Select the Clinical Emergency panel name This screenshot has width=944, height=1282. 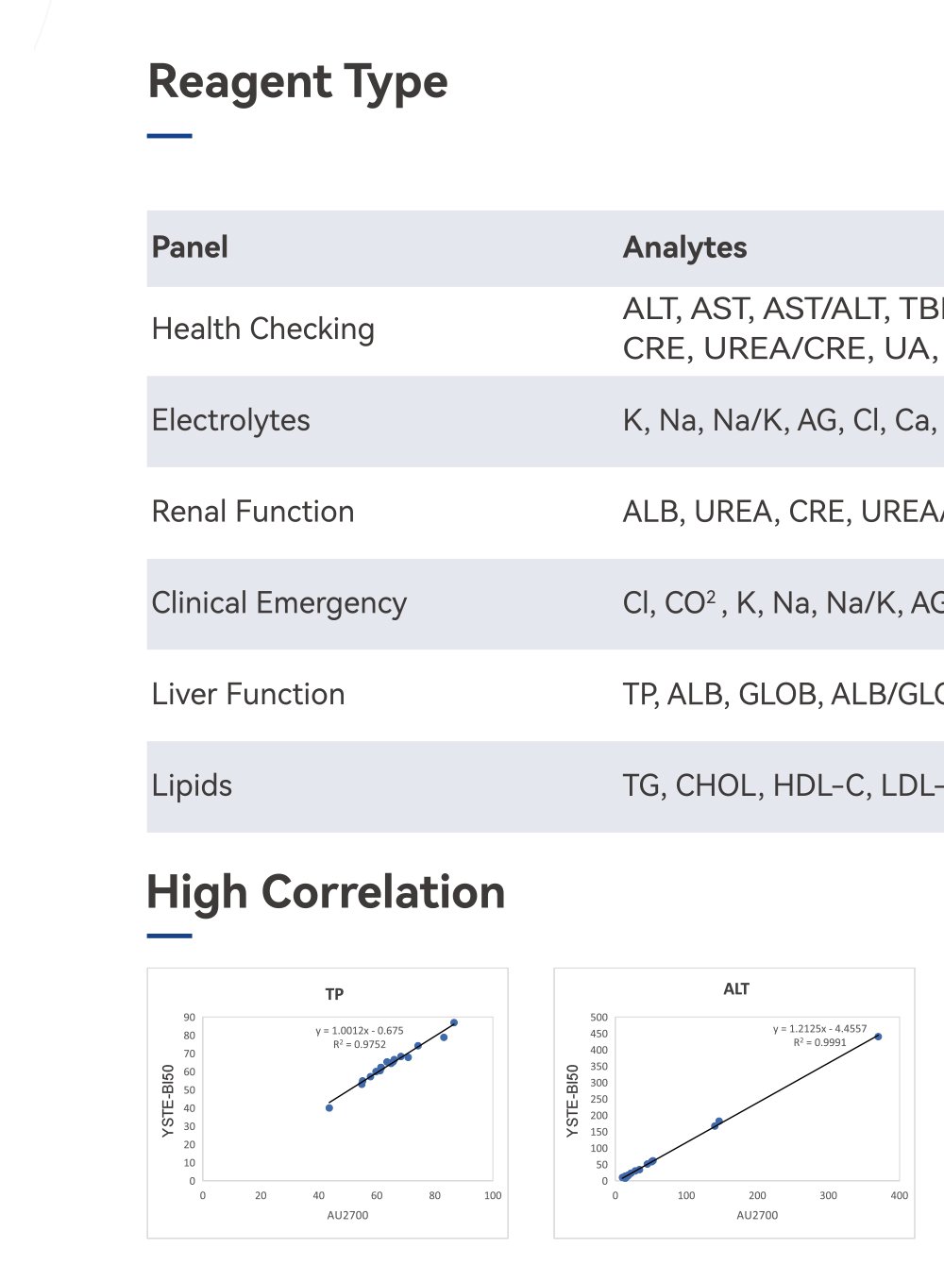tap(278, 603)
